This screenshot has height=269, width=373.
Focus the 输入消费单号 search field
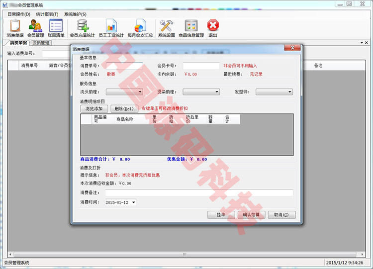tap(56, 54)
